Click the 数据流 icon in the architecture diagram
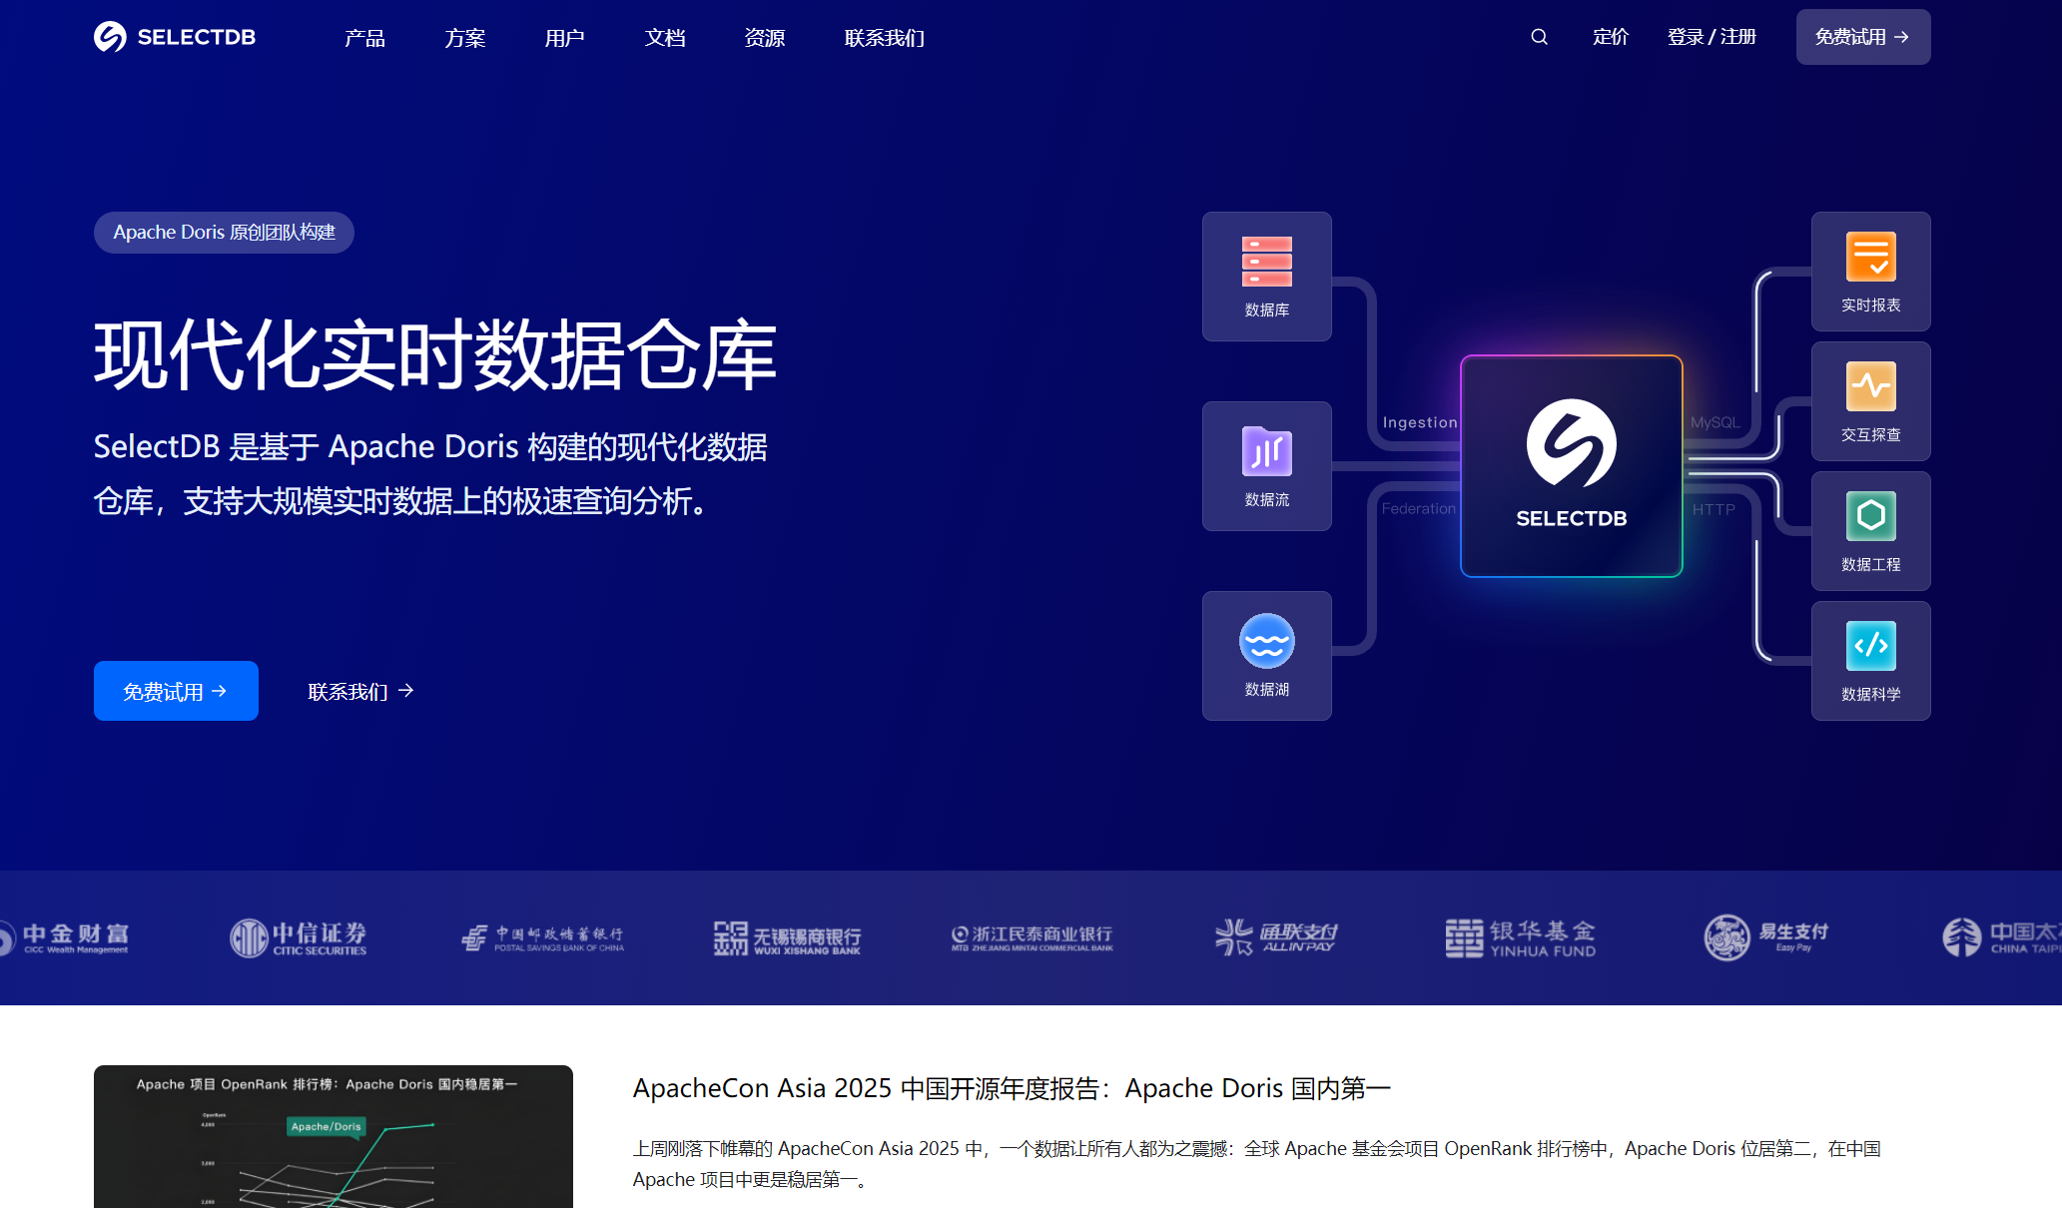The width and height of the screenshot is (2062, 1208). click(x=1266, y=465)
